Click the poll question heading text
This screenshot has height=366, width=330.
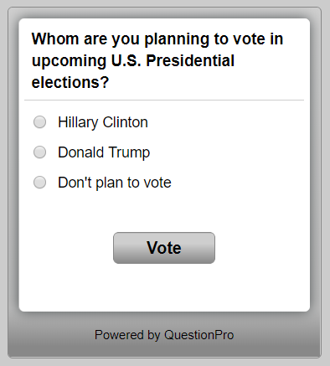pos(157,60)
